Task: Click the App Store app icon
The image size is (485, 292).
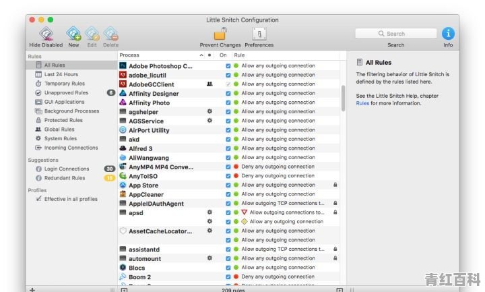Action: coord(123,185)
